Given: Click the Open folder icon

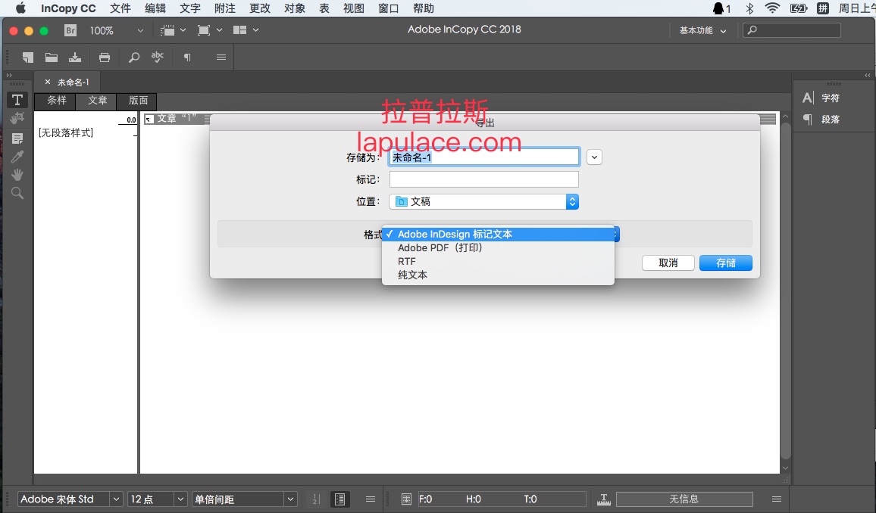Looking at the screenshot, I should pyautogui.click(x=52, y=57).
